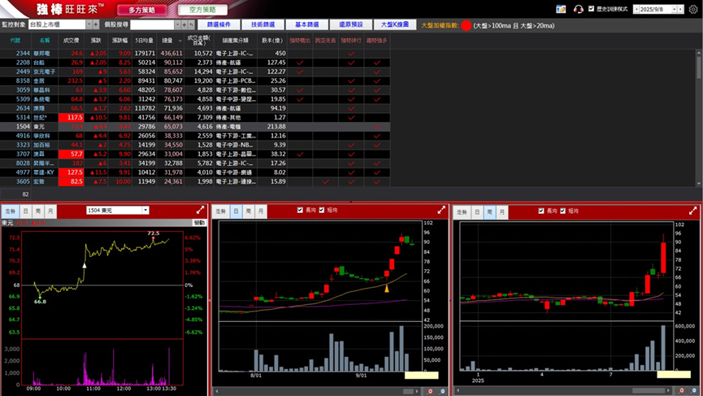Click red zoom icon under right chart
Screen dimensions: 703x396
(682, 391)
